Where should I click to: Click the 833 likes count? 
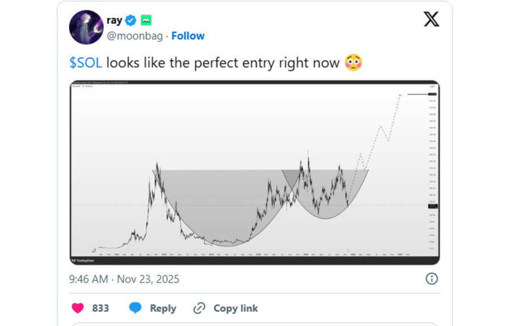[x=100, y=308]
